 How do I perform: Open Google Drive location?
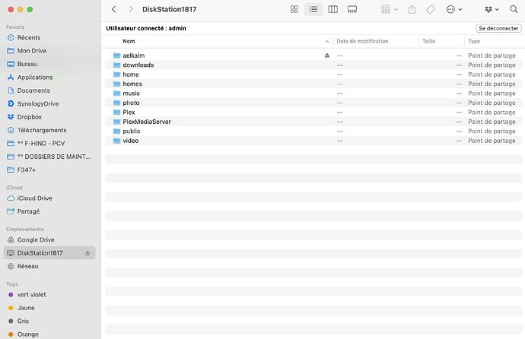click(49, 239)
